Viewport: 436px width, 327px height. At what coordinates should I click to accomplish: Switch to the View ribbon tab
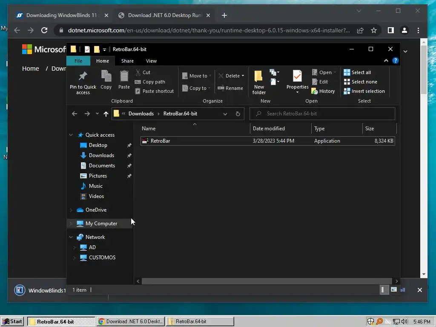[x=151, y=61]
